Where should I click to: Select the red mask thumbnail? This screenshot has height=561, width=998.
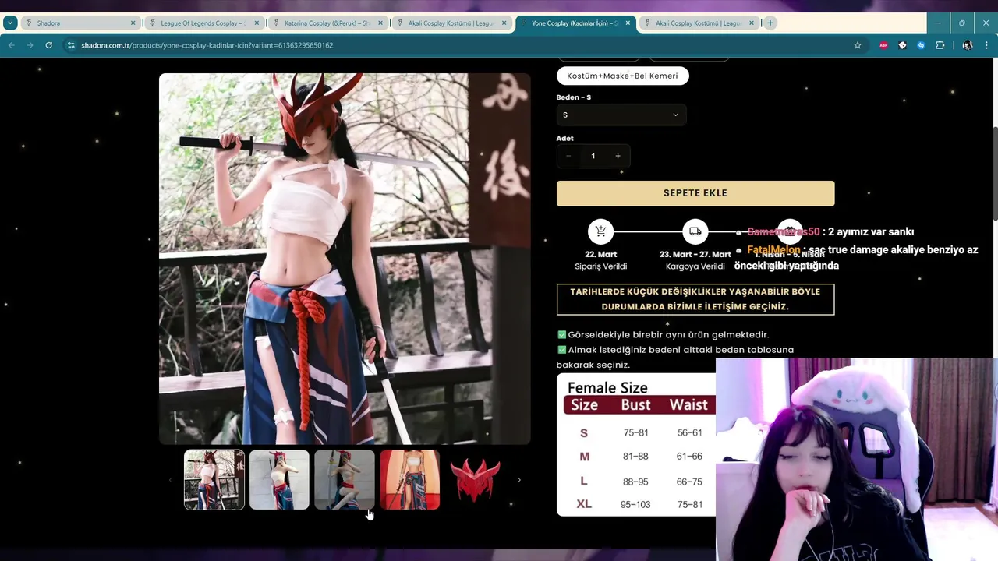click(x=475, y=480)
